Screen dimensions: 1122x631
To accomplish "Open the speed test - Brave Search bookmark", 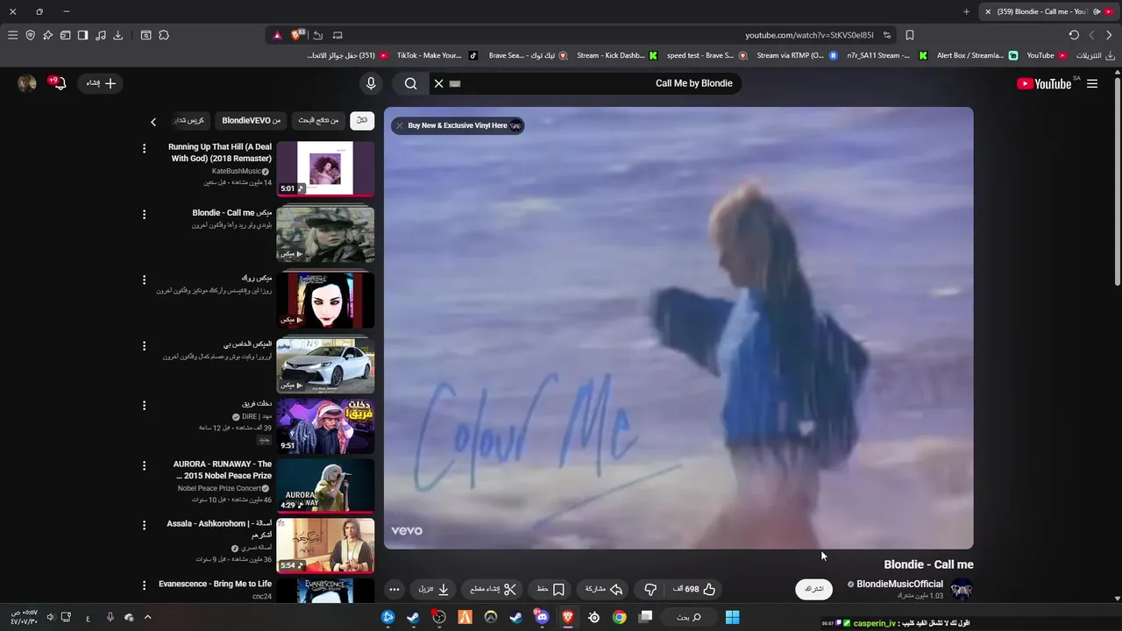I will point(707,55).
